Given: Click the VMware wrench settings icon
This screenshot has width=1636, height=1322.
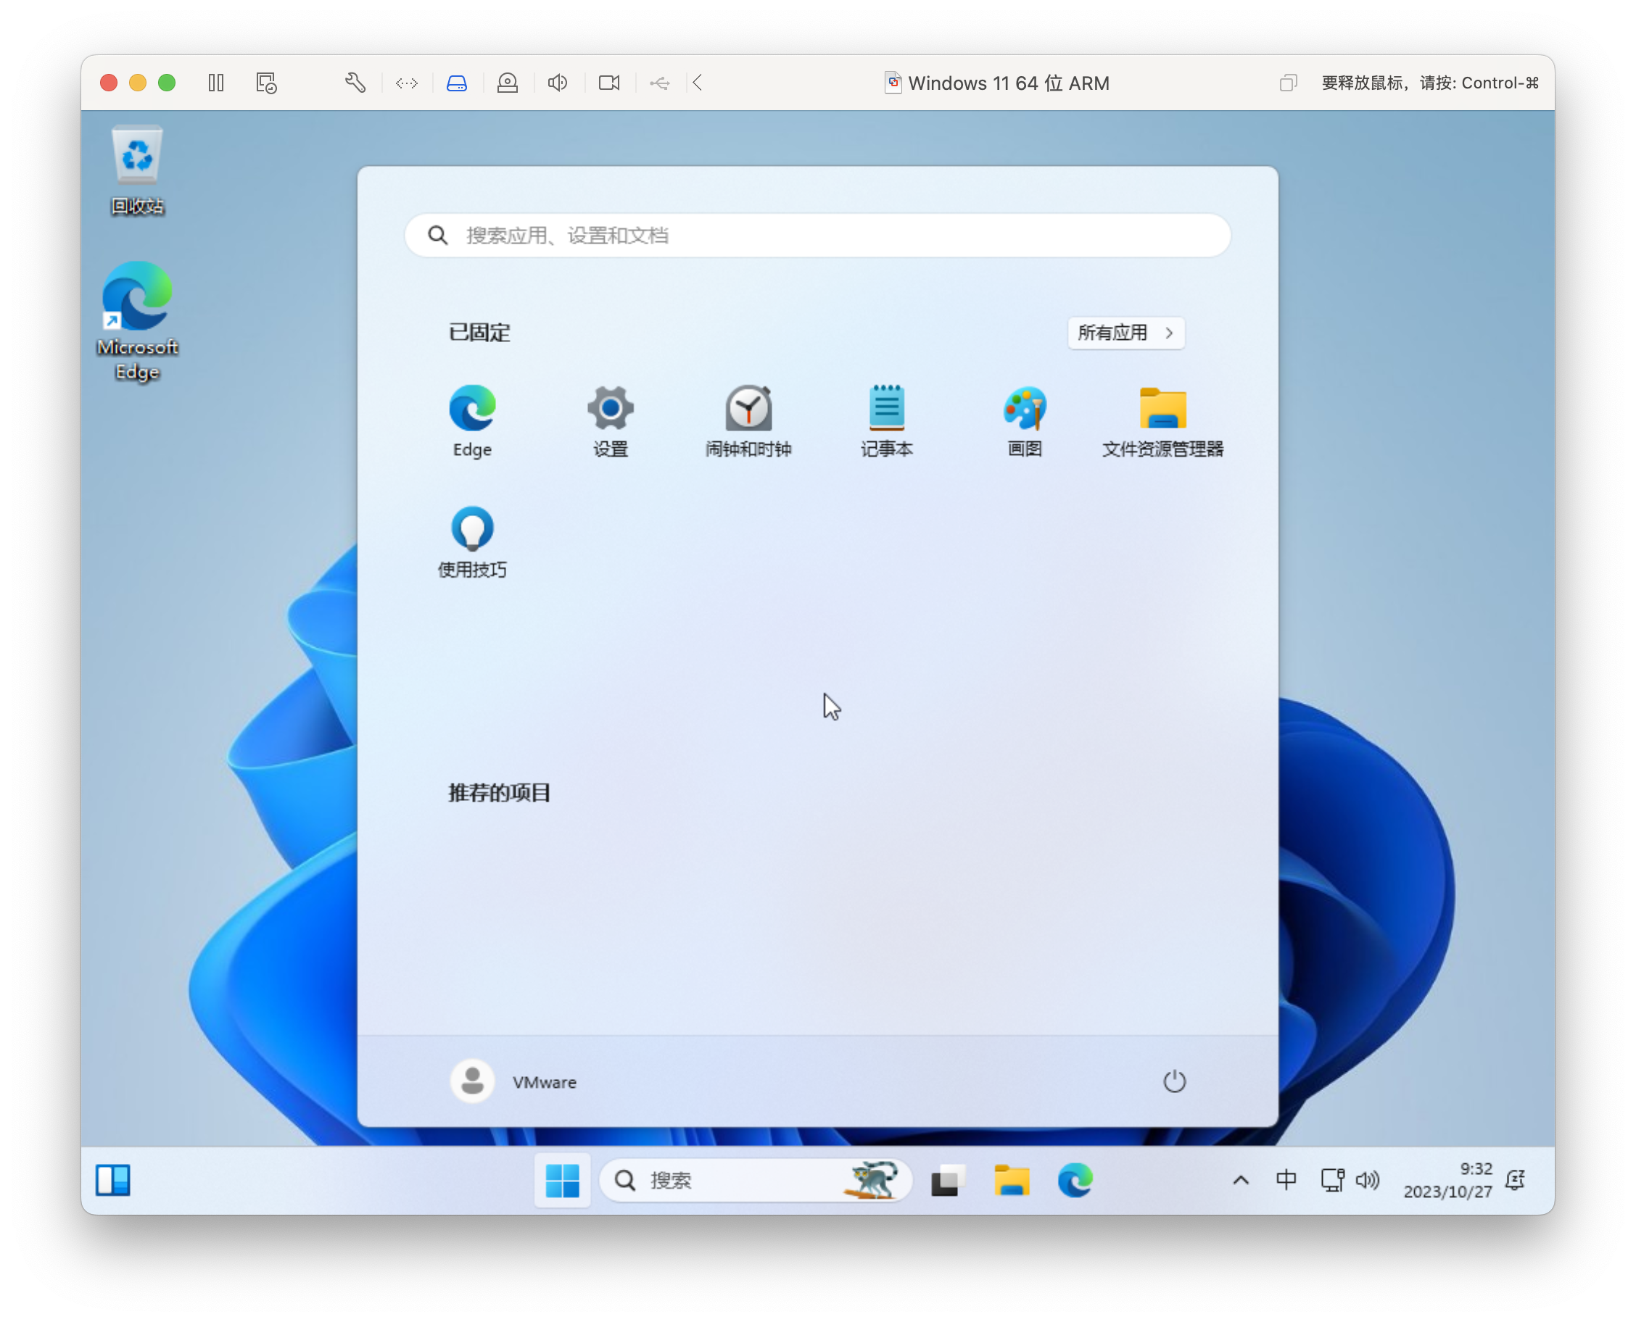Looking at the screenshot, I should point(355,82).
